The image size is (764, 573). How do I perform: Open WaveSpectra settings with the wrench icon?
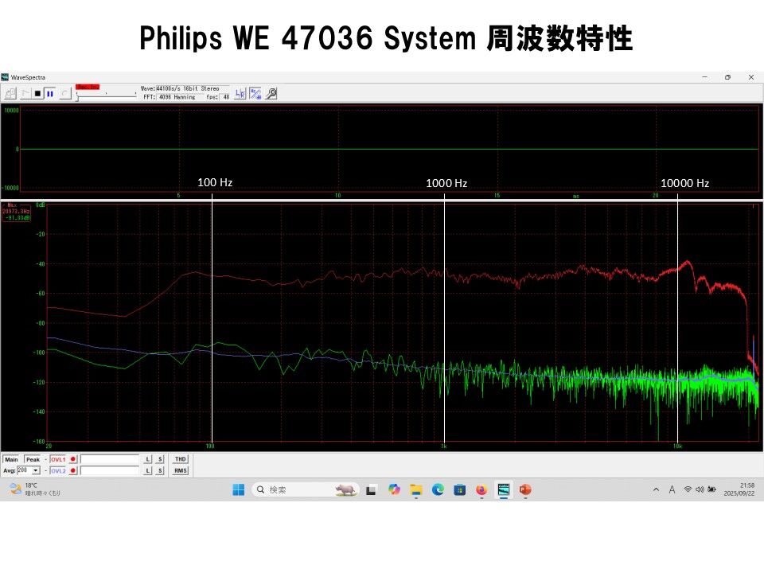tap(271, 93)
